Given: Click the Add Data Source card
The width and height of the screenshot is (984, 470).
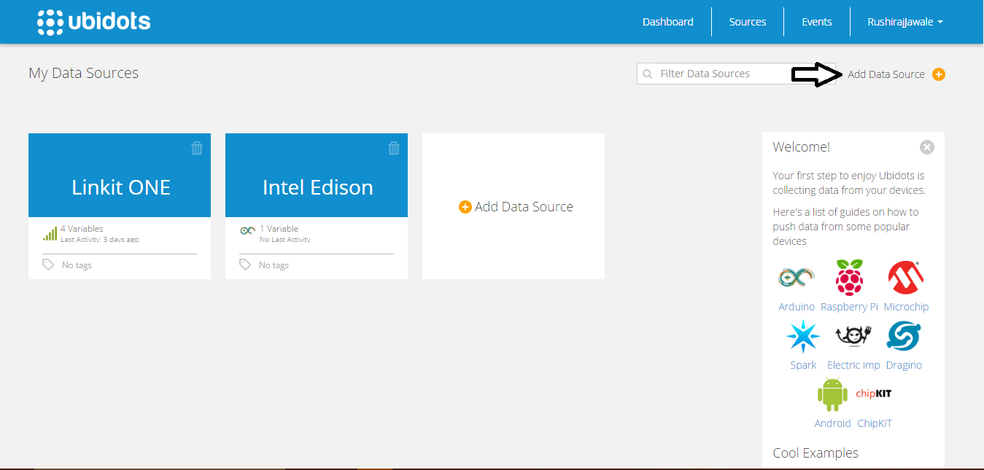Looking at the screenshot, I should click(514, 206).
